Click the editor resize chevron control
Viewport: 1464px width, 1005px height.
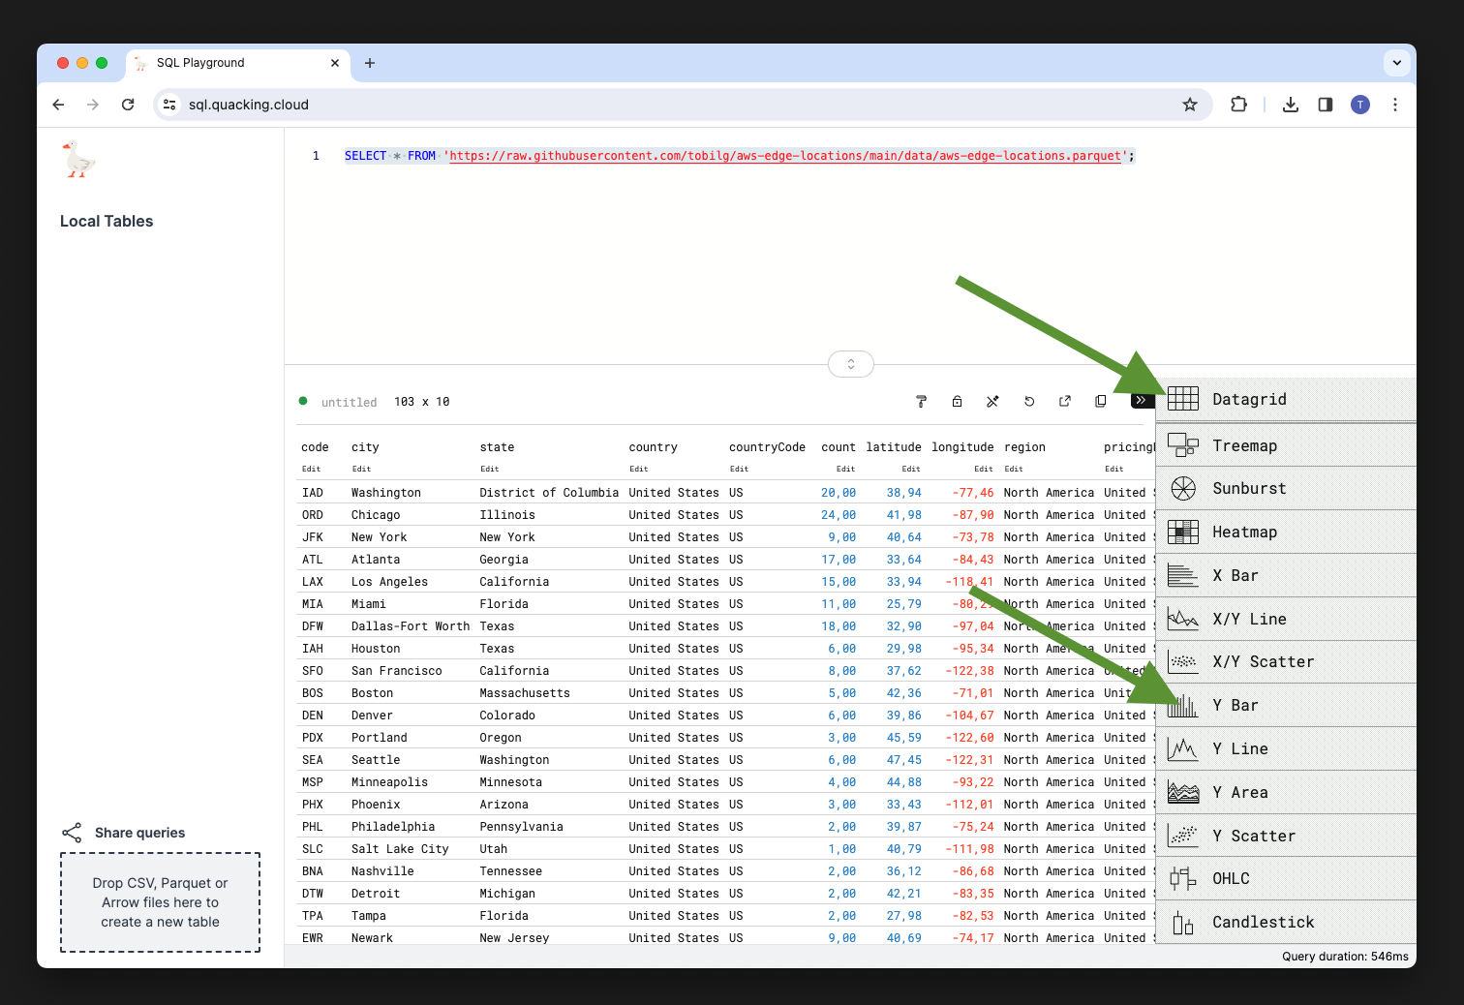coord(850,364)
